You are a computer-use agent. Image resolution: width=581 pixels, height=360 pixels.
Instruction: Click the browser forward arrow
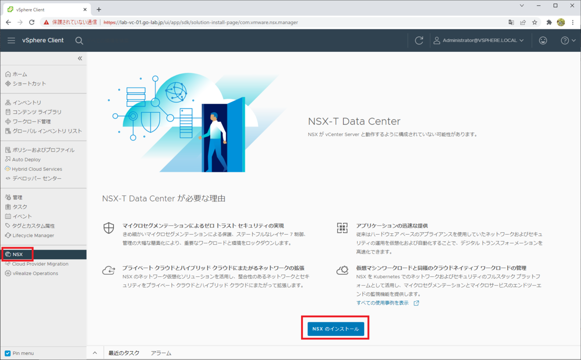tap(20, 22)
